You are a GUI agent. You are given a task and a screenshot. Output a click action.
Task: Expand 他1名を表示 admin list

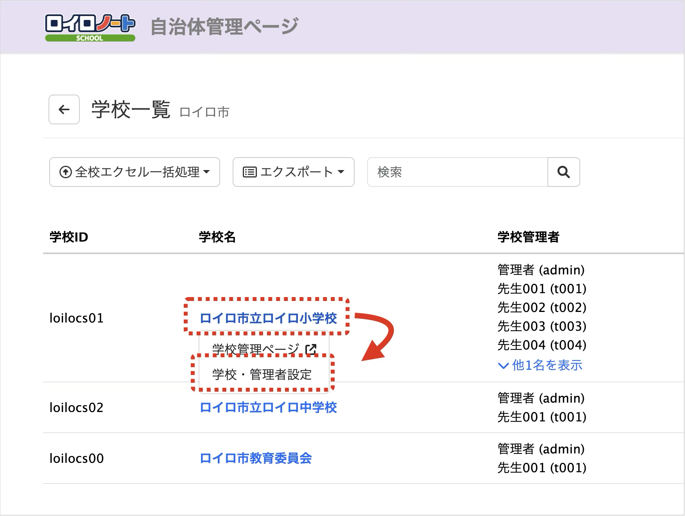pos(540,365)
